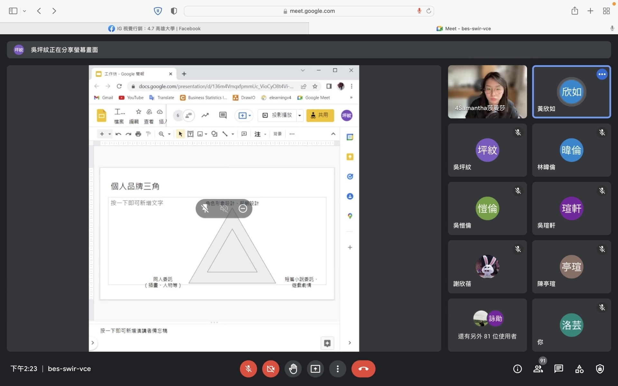Screen dimensions: 618x386
Task: Expand the 投影播放 dropdown arrow
Action: [x=300, y=115]
